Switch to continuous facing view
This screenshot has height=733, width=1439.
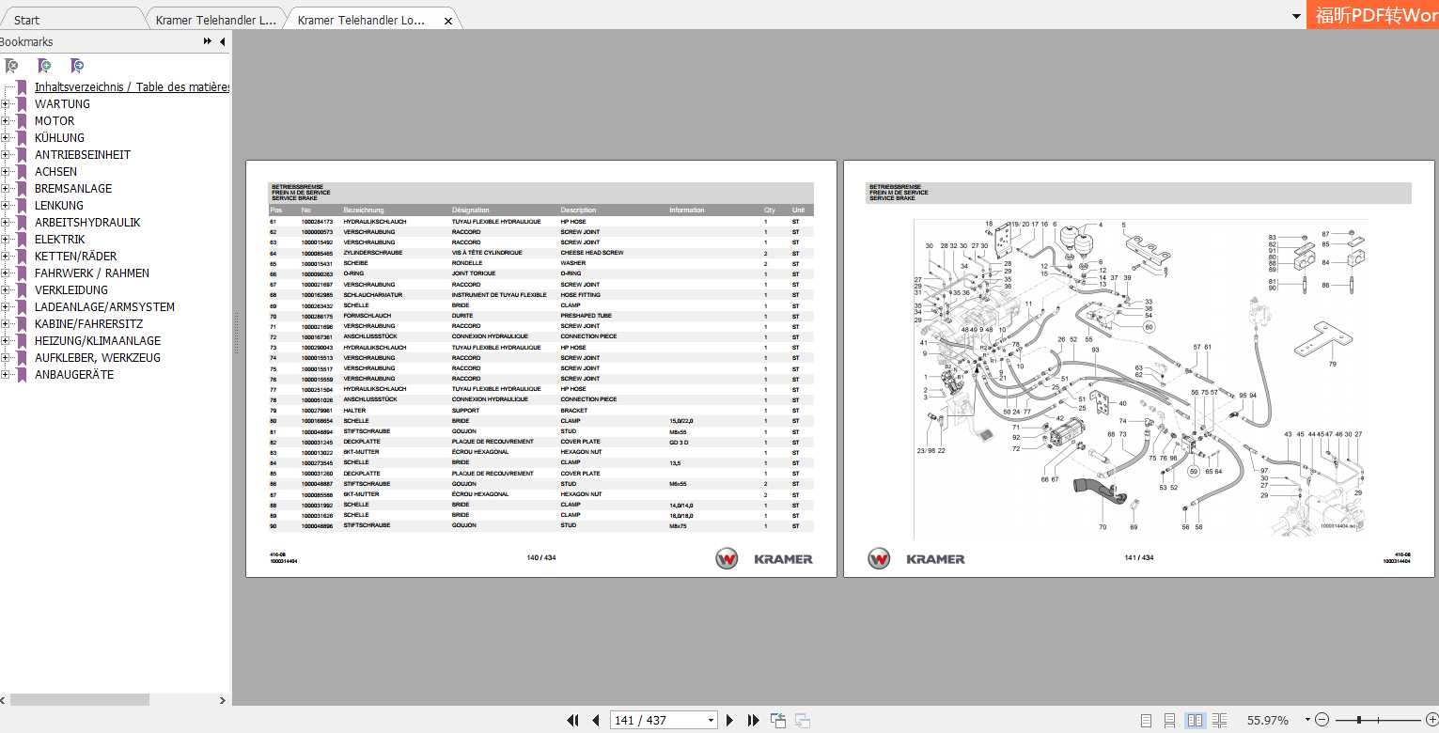[1219, 720]
